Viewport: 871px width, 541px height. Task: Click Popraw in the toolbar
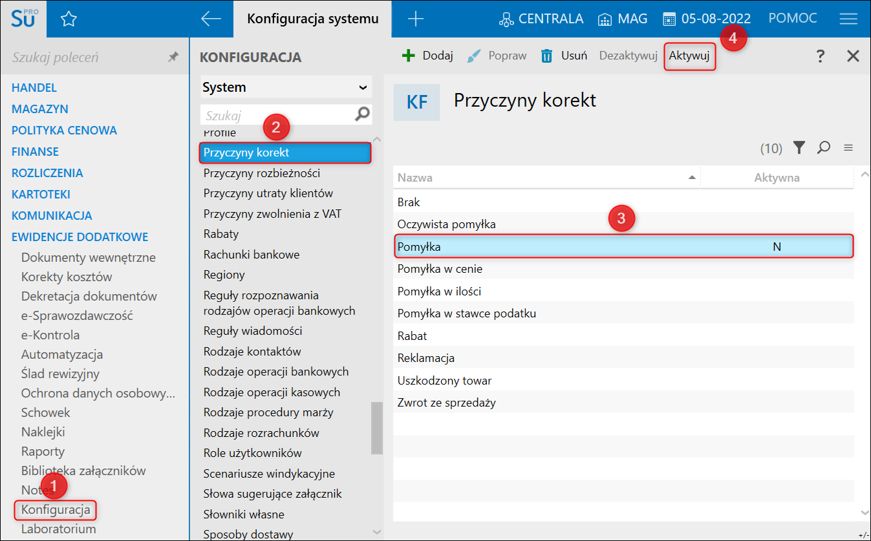tap(497, 56)
